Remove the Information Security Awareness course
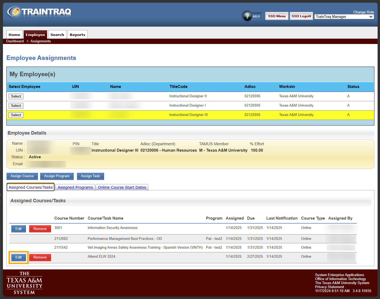Viewport: 380px width, 299px height. point(40,229)
